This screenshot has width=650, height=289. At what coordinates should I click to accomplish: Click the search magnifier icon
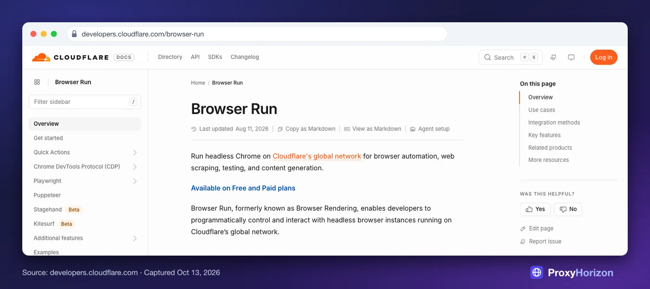pos(487,58)
